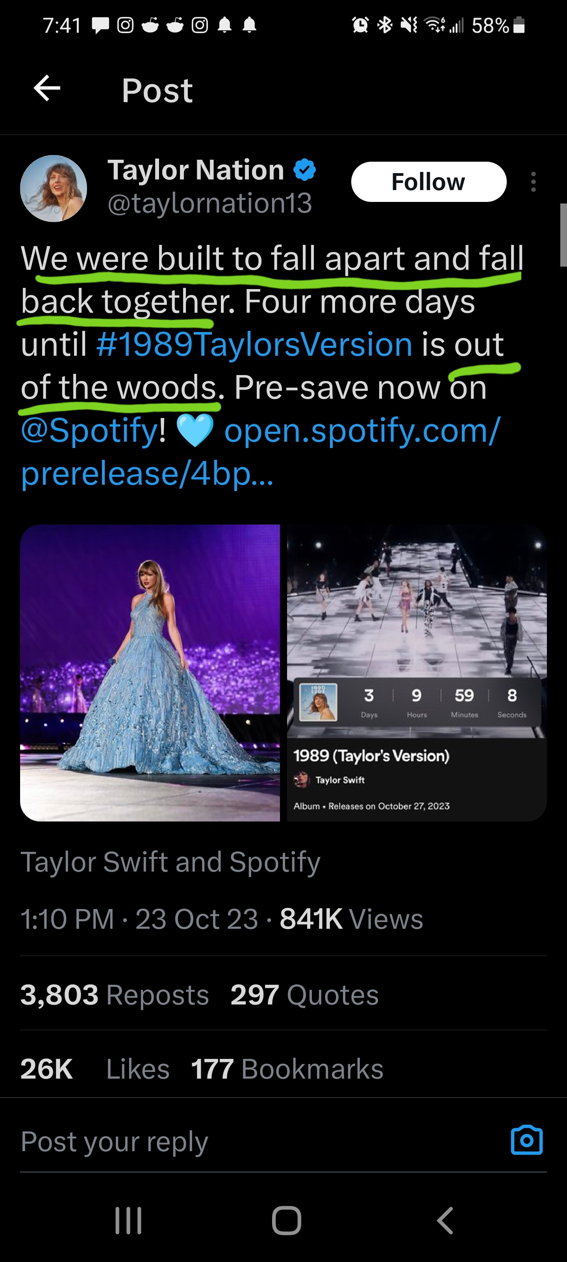Tap the Taylor Swift and Spotify tag
Viewport: 567px width, 1262px height.
pyautogui.click(x=170, y=862)
